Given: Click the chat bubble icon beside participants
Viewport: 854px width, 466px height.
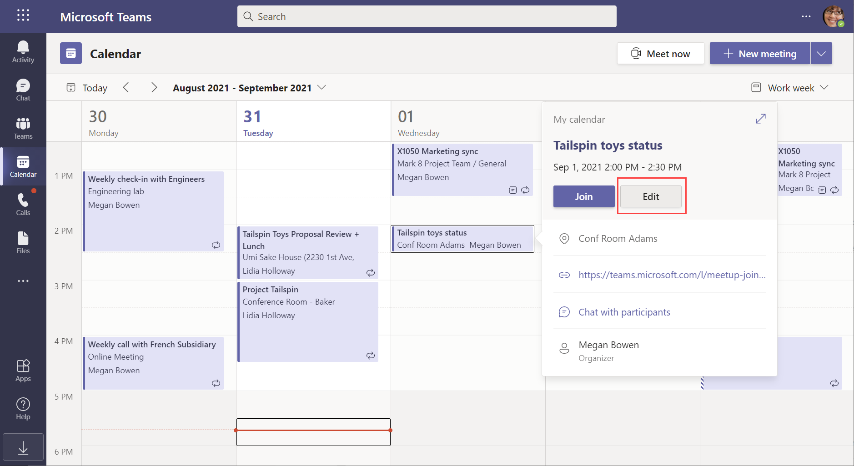Looking at the screenshot, I should tap(564, 312).
